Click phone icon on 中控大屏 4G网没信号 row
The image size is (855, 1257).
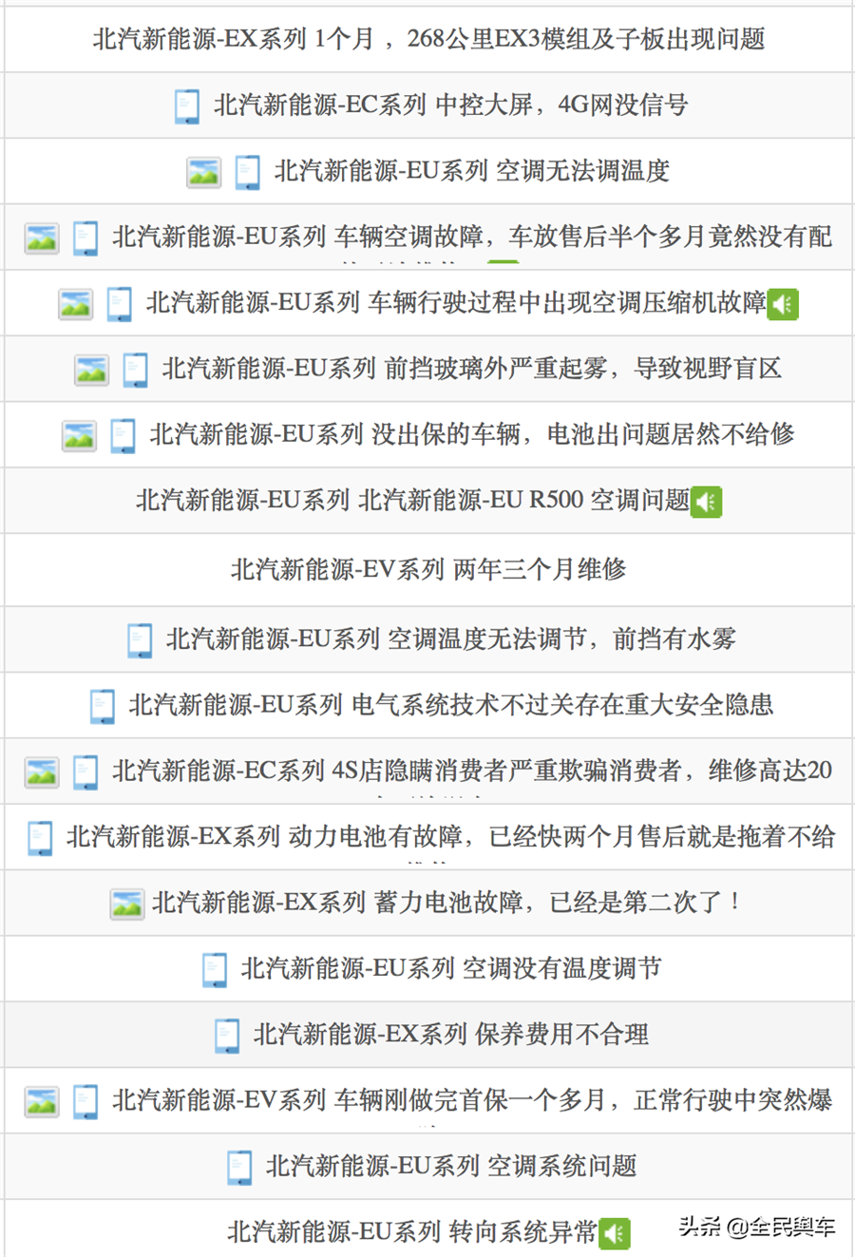[x=187, y=105]
